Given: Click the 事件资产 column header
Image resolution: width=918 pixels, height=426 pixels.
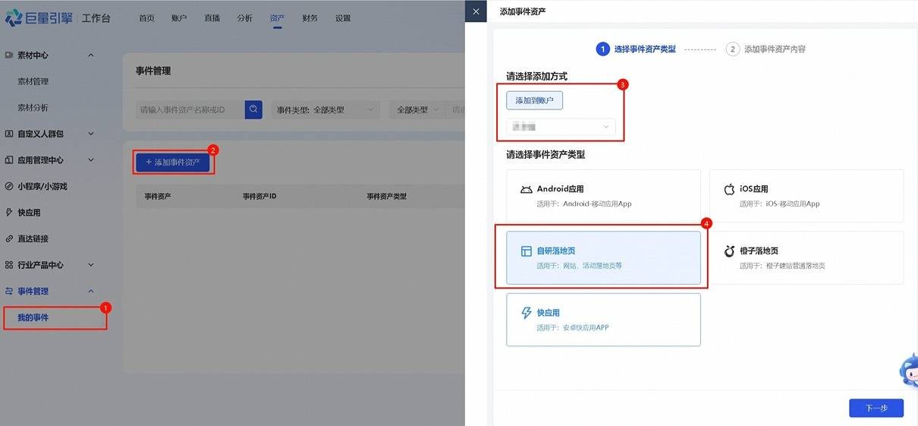Looking at the screenshot, I should (158, 197).
